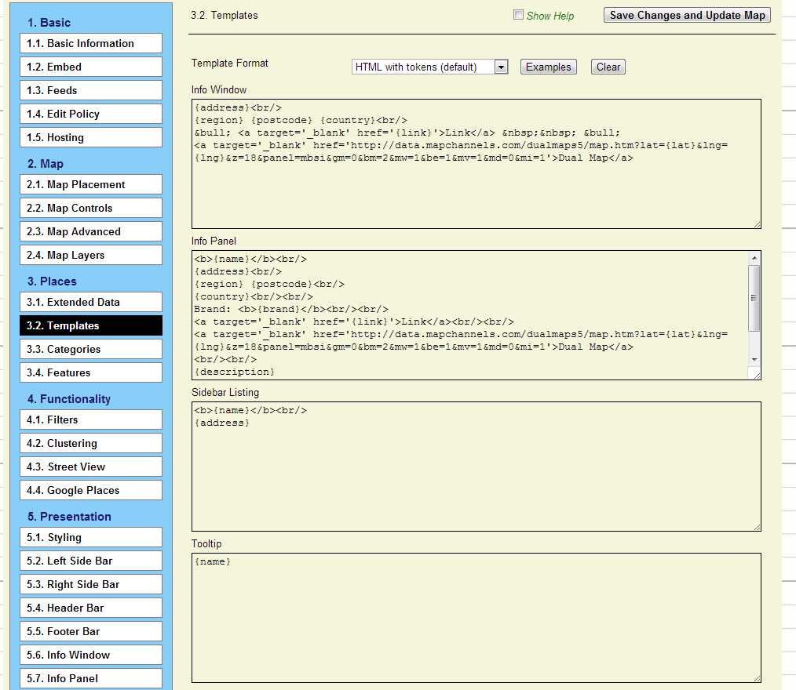Select the active 3.2. Templates item
796x690 pixels.
[91, 325]
